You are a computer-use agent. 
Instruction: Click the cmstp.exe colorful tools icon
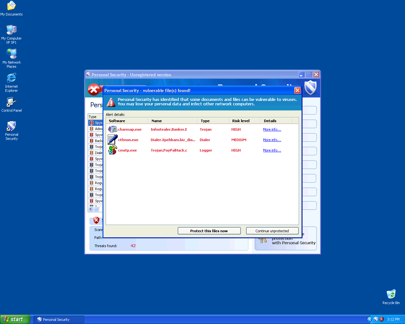click(112, 150)
